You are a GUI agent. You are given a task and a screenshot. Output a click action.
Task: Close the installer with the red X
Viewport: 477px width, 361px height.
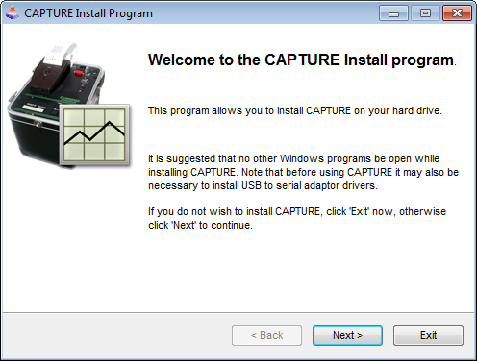pyautogui.click(x=457, y=13)
